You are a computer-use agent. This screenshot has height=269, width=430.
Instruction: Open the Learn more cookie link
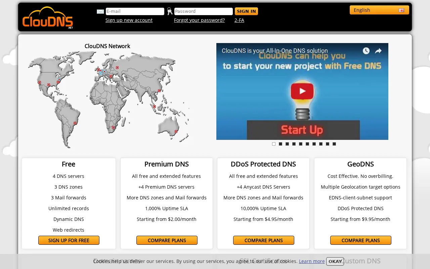[312, 261]
